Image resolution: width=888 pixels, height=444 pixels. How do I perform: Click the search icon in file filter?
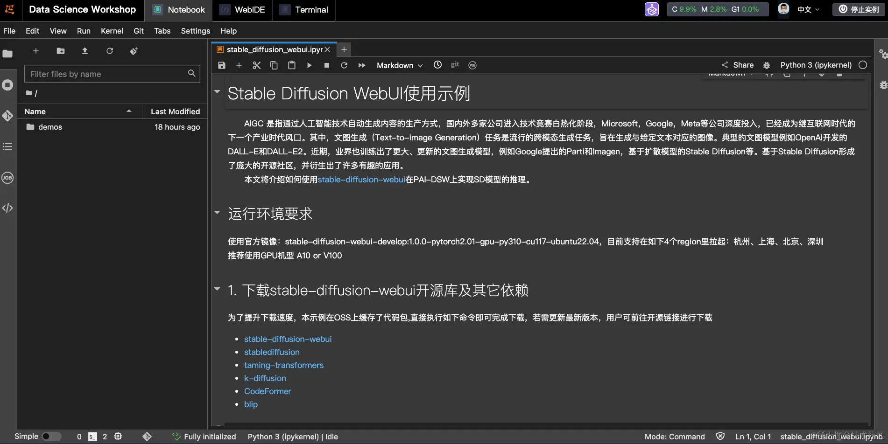coord(191,73)
